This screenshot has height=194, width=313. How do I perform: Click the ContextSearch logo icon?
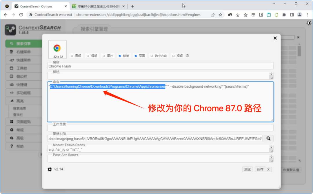pyautogui.click(x=10, y=30)
